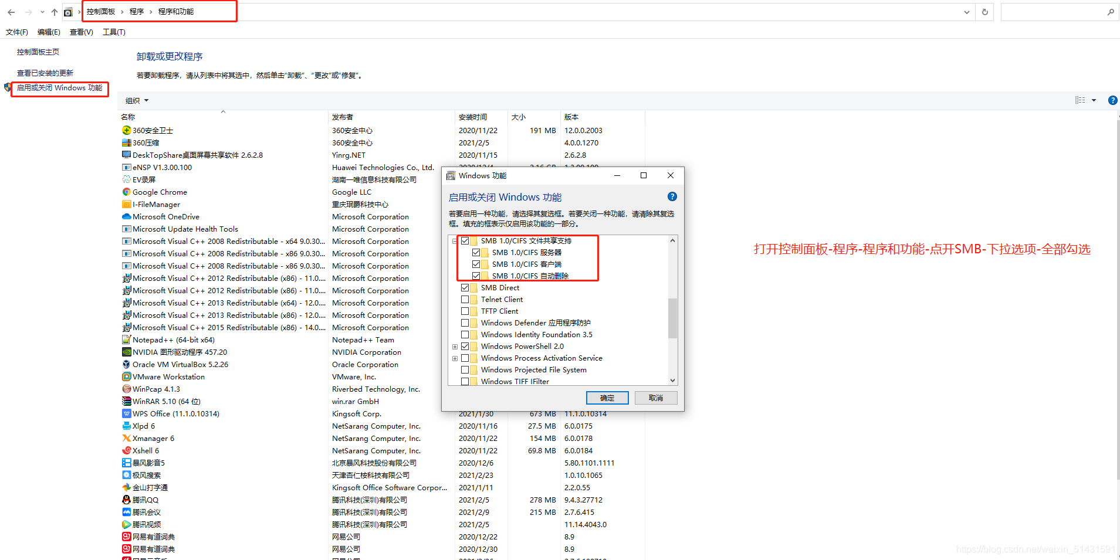The height and width of the screenshot is (560, 1120).
Task: Click the I-FileManager folder icon
Action: [x=126, y=204]
